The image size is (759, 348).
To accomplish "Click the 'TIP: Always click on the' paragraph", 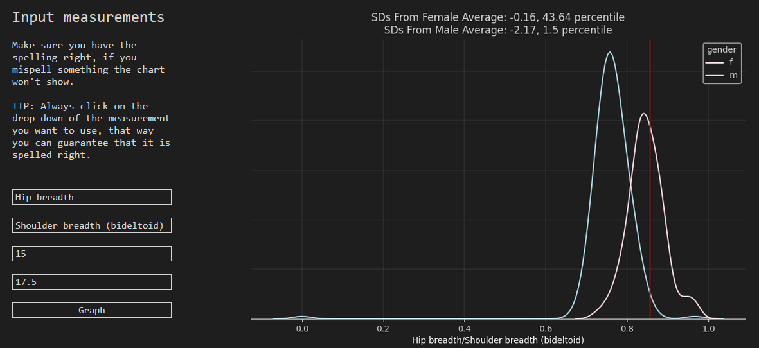I will tap(91, 130).
